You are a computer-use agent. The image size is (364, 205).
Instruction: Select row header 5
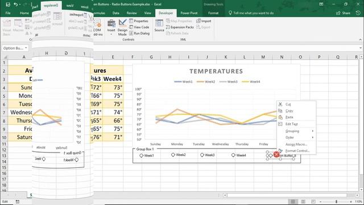[x=4, y=96]
